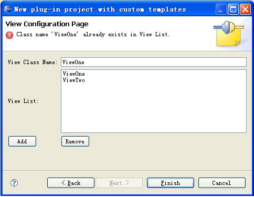Select ViewOne in the View List

[74, 74]
